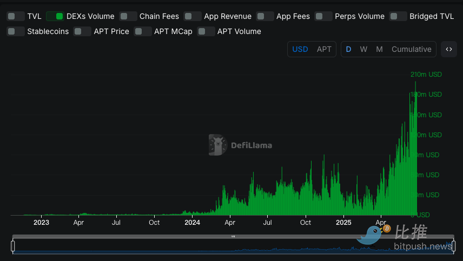Toggle Chain Fees on
The image size is (463, 261).
[128, 16]
